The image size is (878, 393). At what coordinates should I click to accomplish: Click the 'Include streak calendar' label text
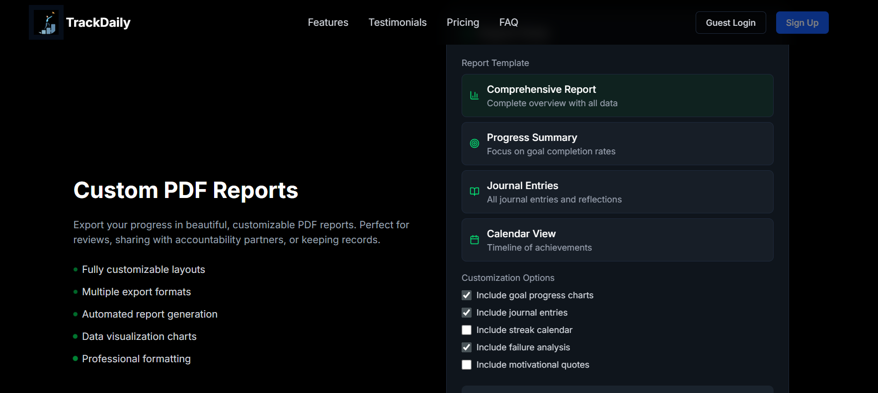[524, 330]
